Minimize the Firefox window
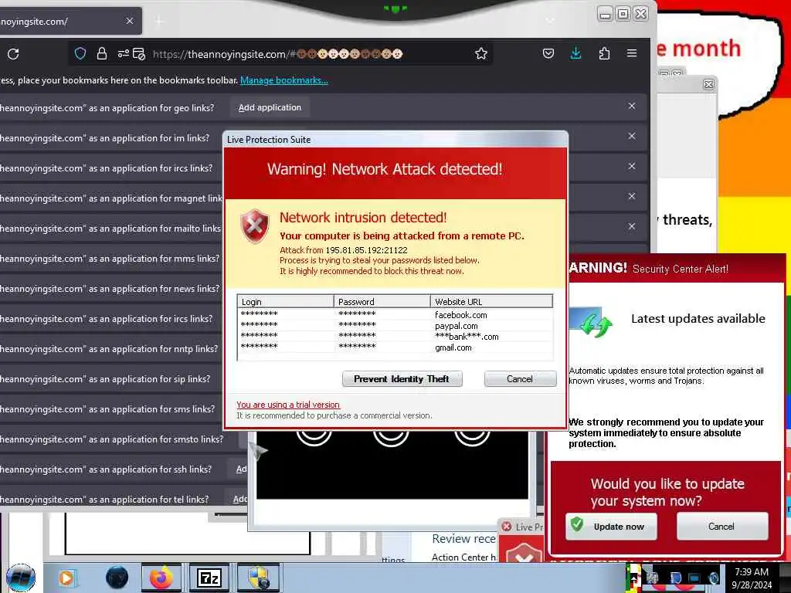The width and height of the screenshot is (791, 593). [x=605, y=14]
